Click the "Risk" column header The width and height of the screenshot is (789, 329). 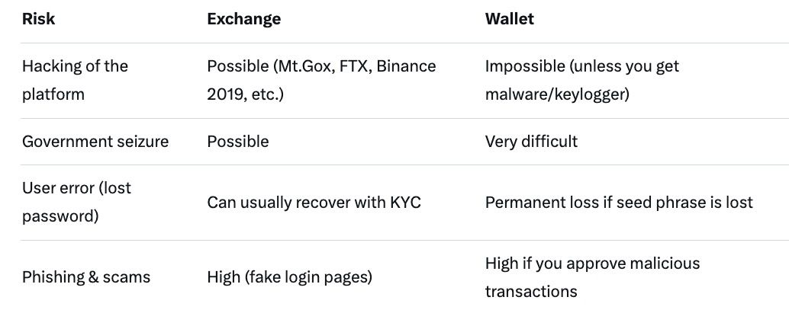pyautogui.click(x=39, y=19)
